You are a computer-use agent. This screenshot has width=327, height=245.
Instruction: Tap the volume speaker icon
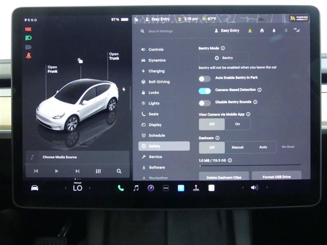tap(254, 187)
